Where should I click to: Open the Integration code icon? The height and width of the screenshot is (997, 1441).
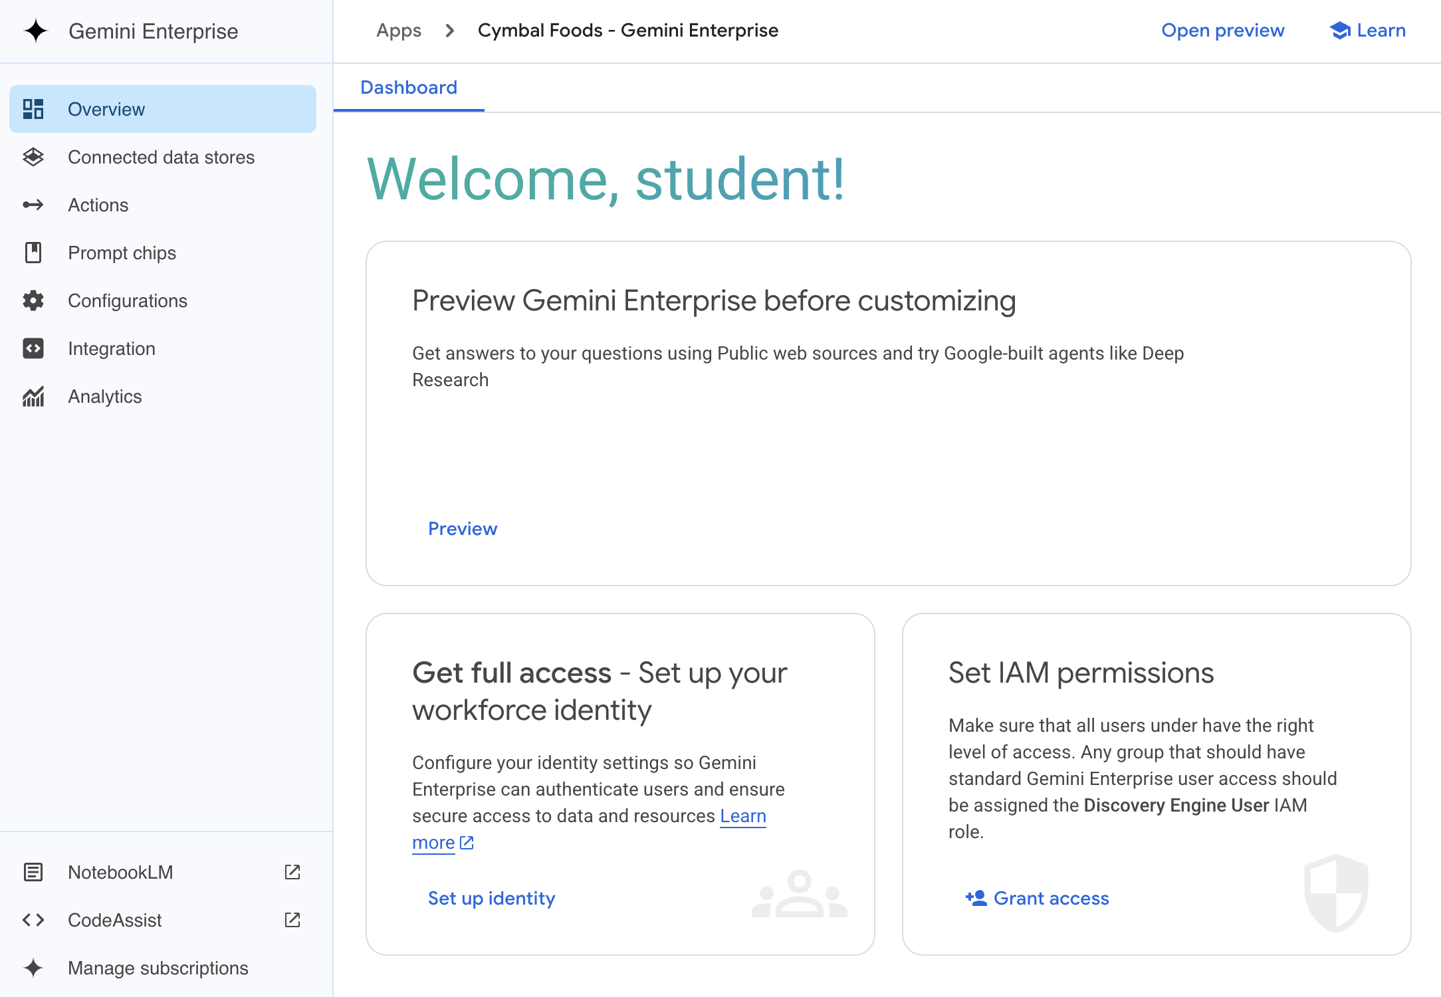point(33,348)
